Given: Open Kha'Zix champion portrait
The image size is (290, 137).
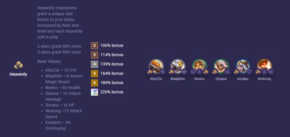Looking at the screenshot, I should [x=156, y=66].
